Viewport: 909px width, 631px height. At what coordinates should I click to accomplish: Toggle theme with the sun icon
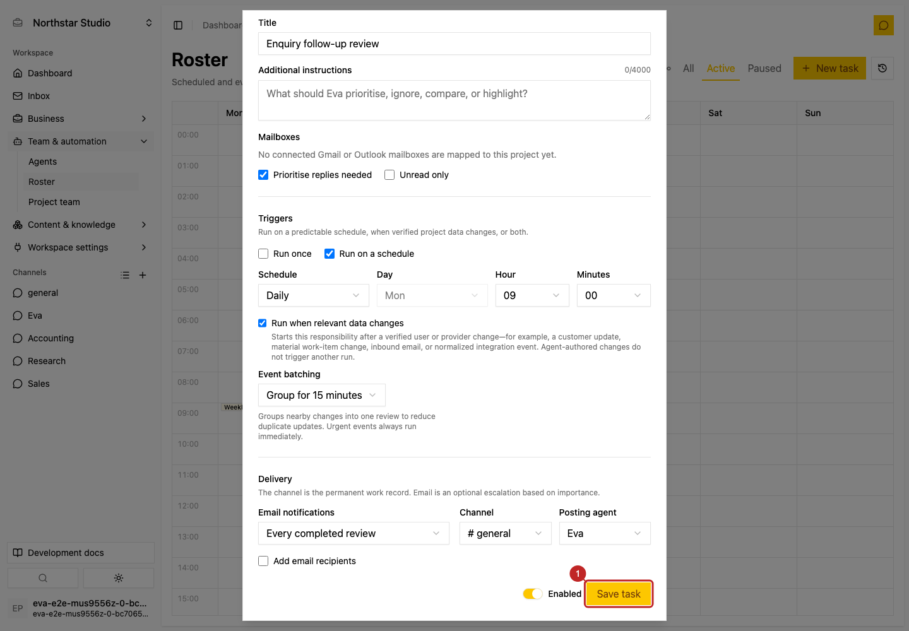coord(119,578)
